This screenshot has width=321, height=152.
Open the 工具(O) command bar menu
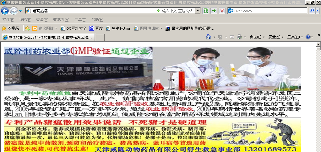tap(295, 37)
